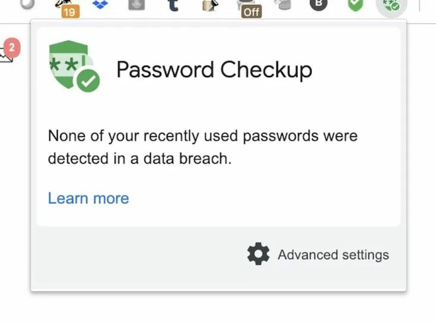Click the extension icon right of Tumblr
Viewport: 436px width, 322px height.
[x=210, y=5]
